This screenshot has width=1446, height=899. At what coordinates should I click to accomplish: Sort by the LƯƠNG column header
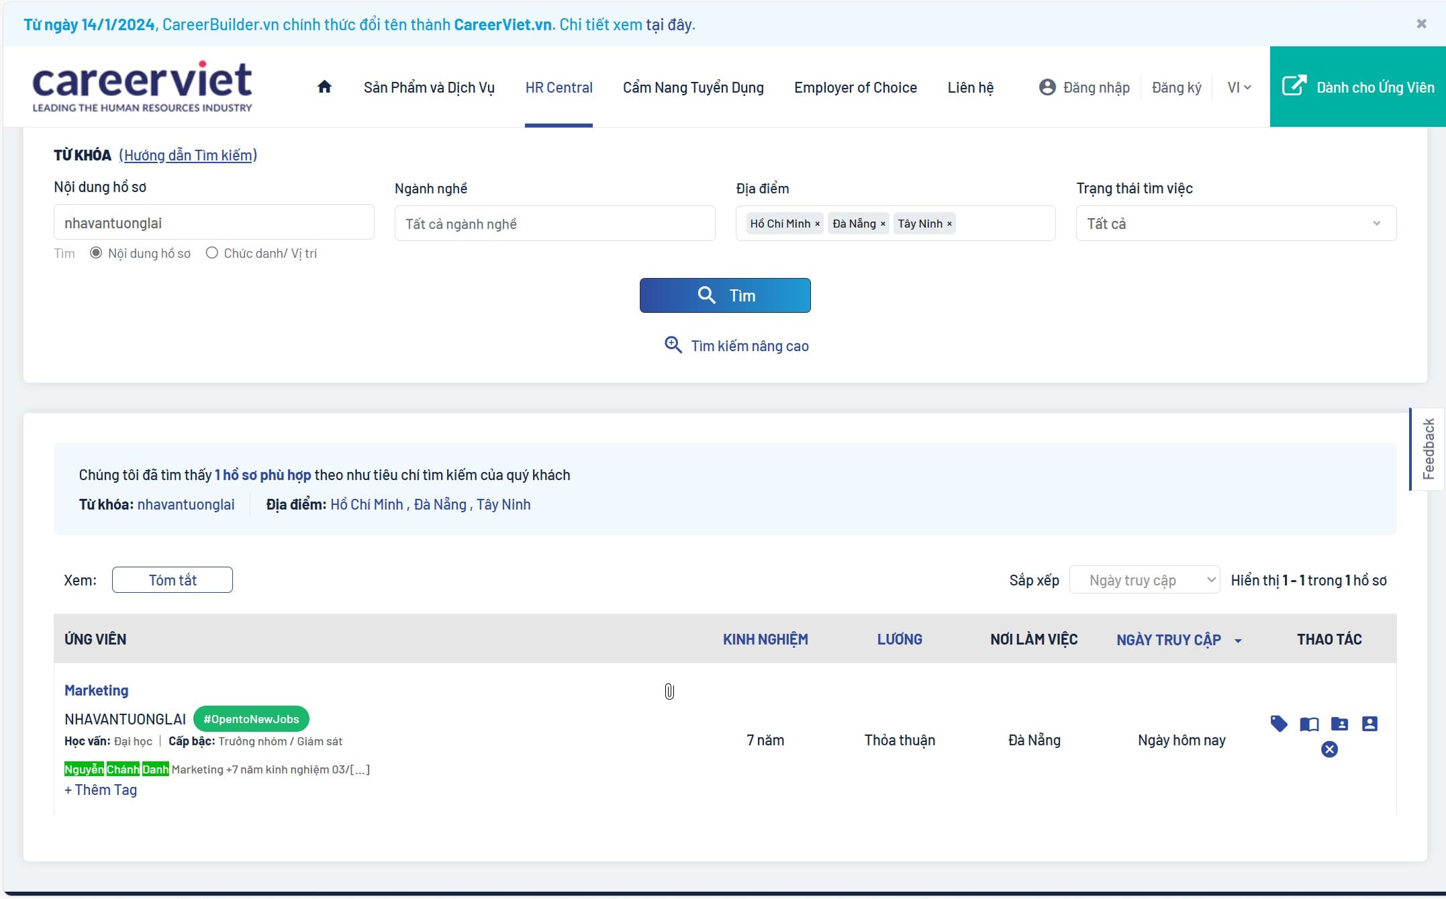point(900,639)
